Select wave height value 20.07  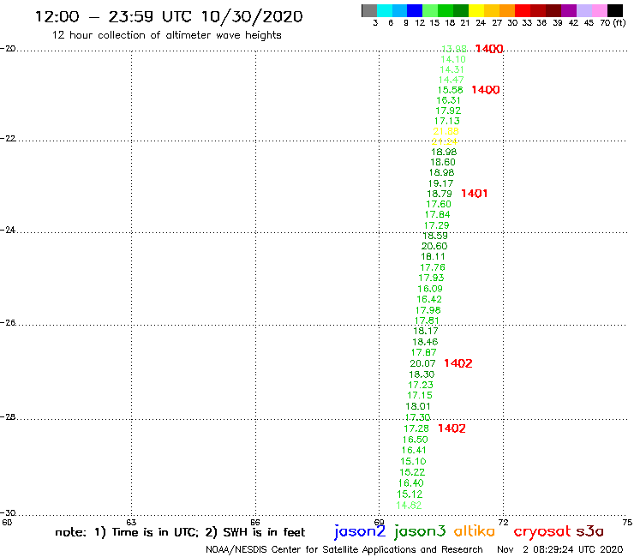(423, 363)
